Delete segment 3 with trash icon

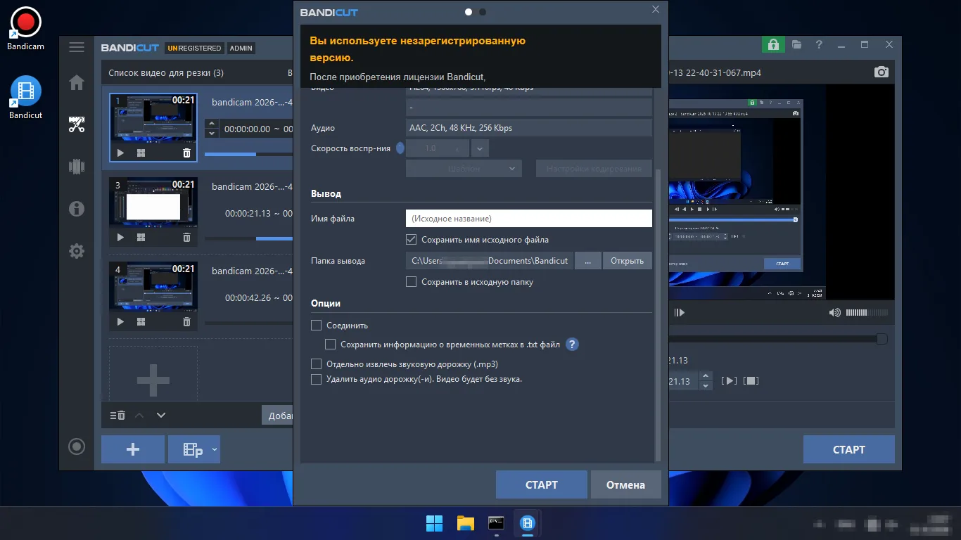[x=186, y=238]
